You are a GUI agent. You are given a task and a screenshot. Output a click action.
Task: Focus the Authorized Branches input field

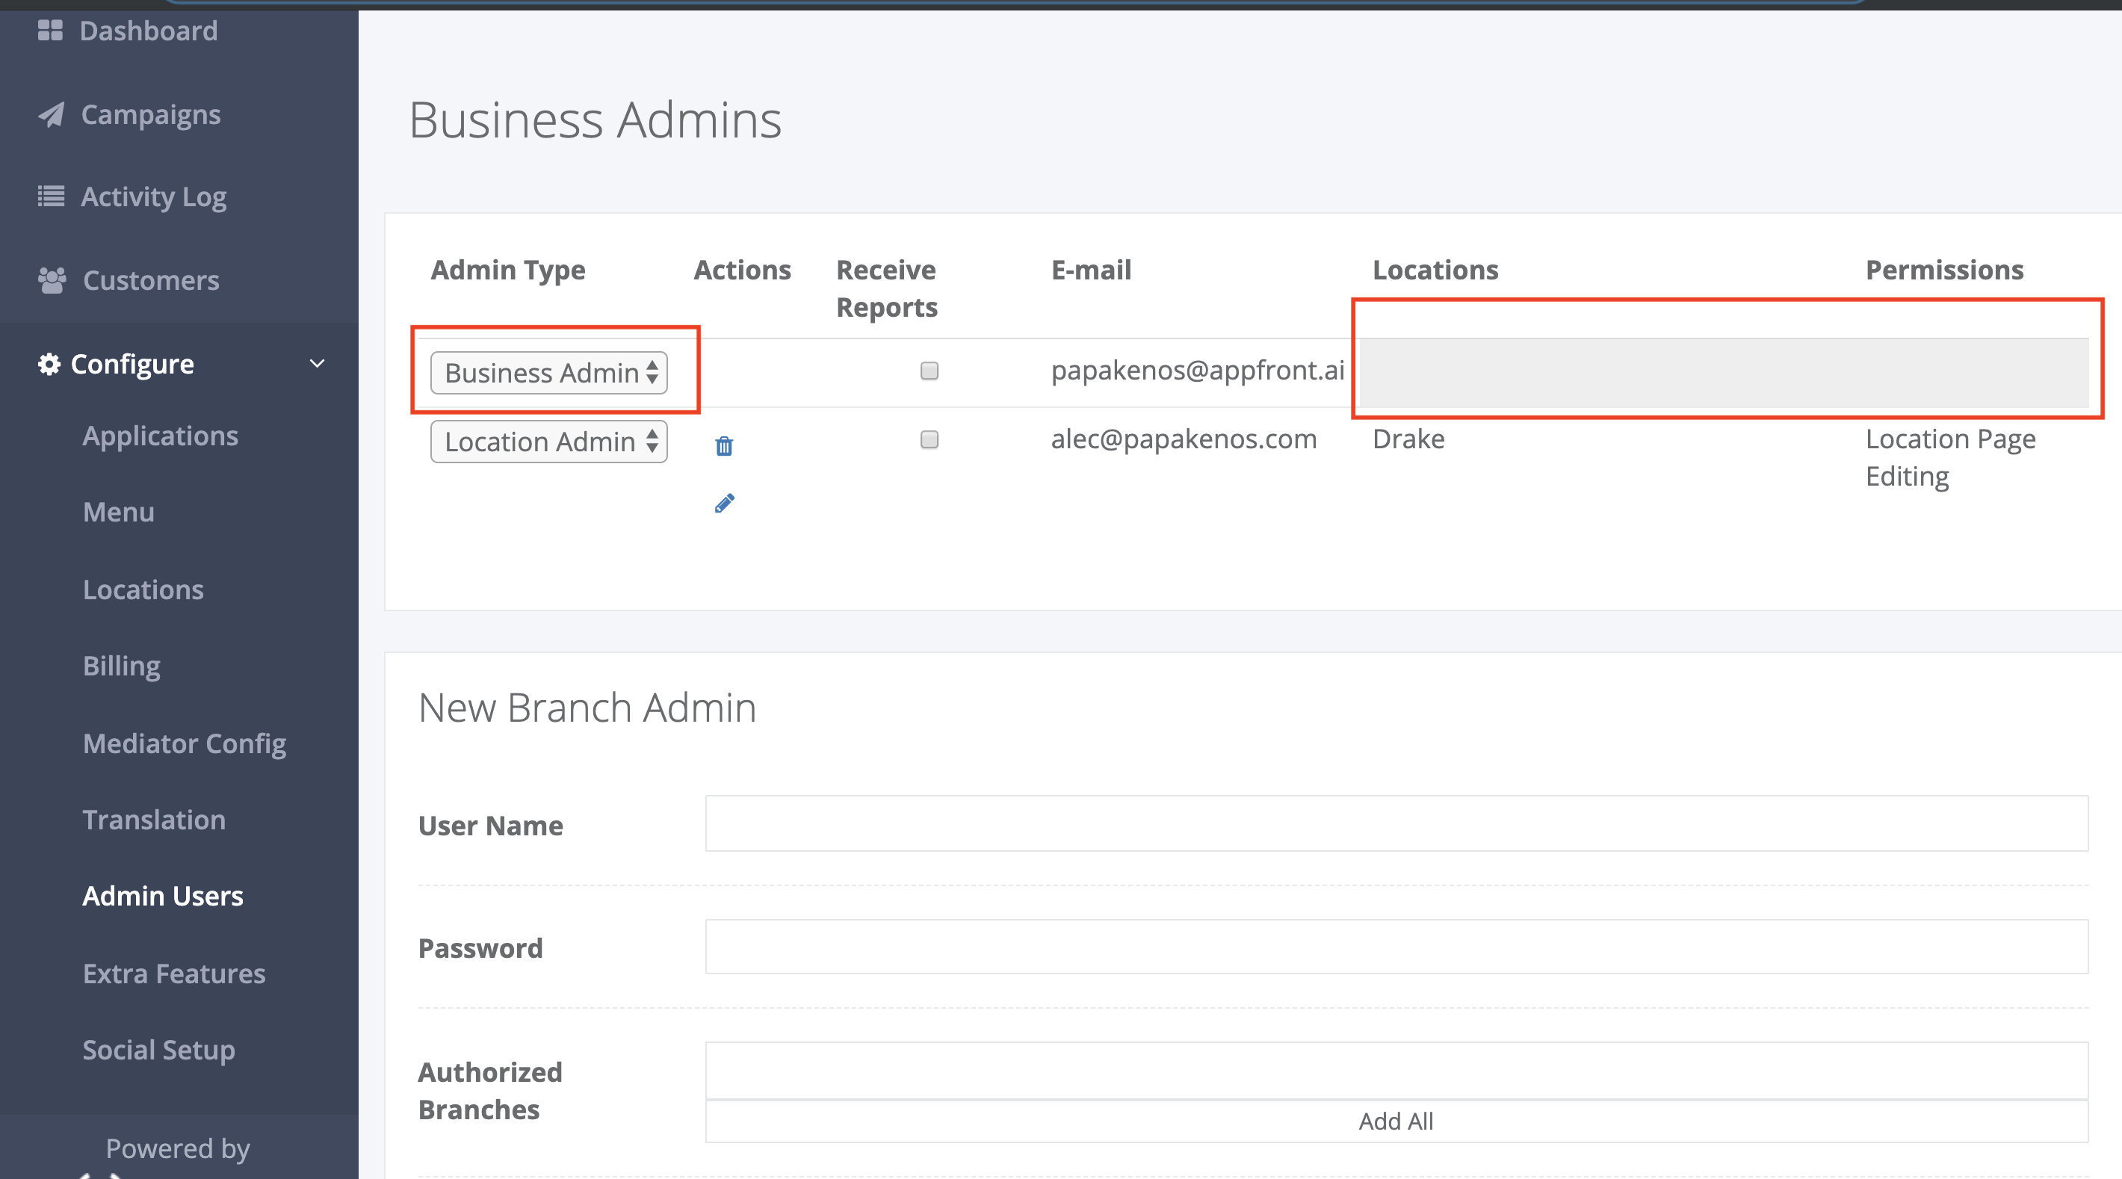[x=1396, y=1070]
